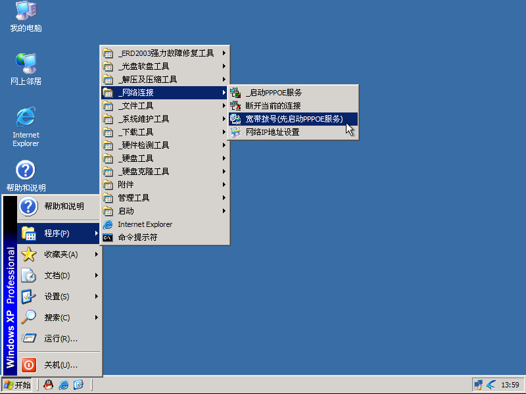Expand the _解压及压缩工具 submenu arrow
Image resolution: width=526 pixels, height=394 pixels.
click(224, 79)
